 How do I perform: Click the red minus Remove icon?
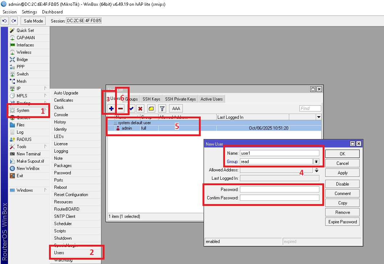[x=121, y=109]
